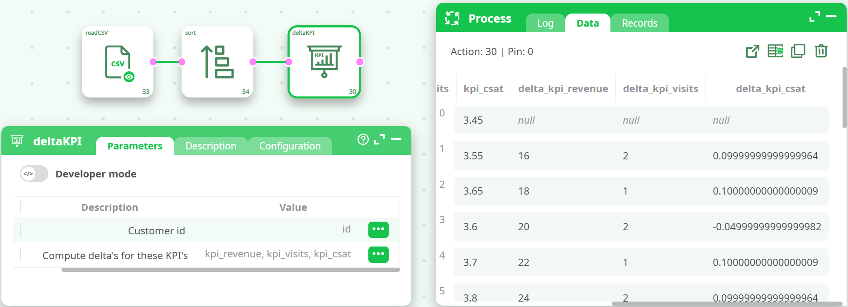Viewport: 848px width, 307px height.
Task: Select the sort node icon
Action: pyautogui.click(x=217, y=62)
